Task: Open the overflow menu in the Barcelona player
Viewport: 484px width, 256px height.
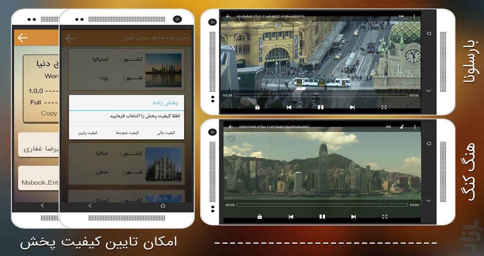Action: (x=413, y=16)
